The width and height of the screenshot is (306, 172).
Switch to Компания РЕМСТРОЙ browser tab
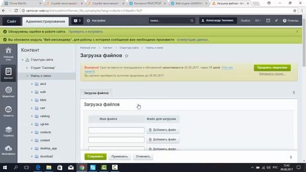(148, 3)
